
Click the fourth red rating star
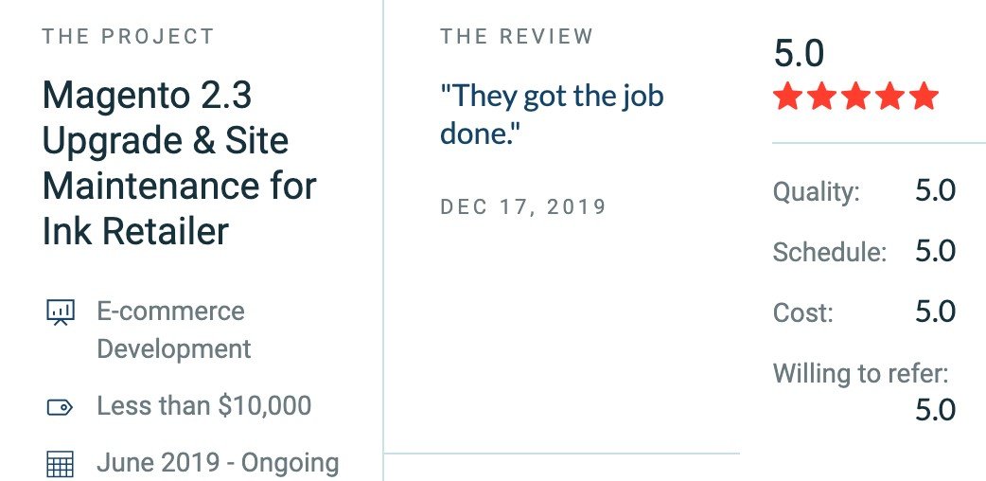(889, 98)
